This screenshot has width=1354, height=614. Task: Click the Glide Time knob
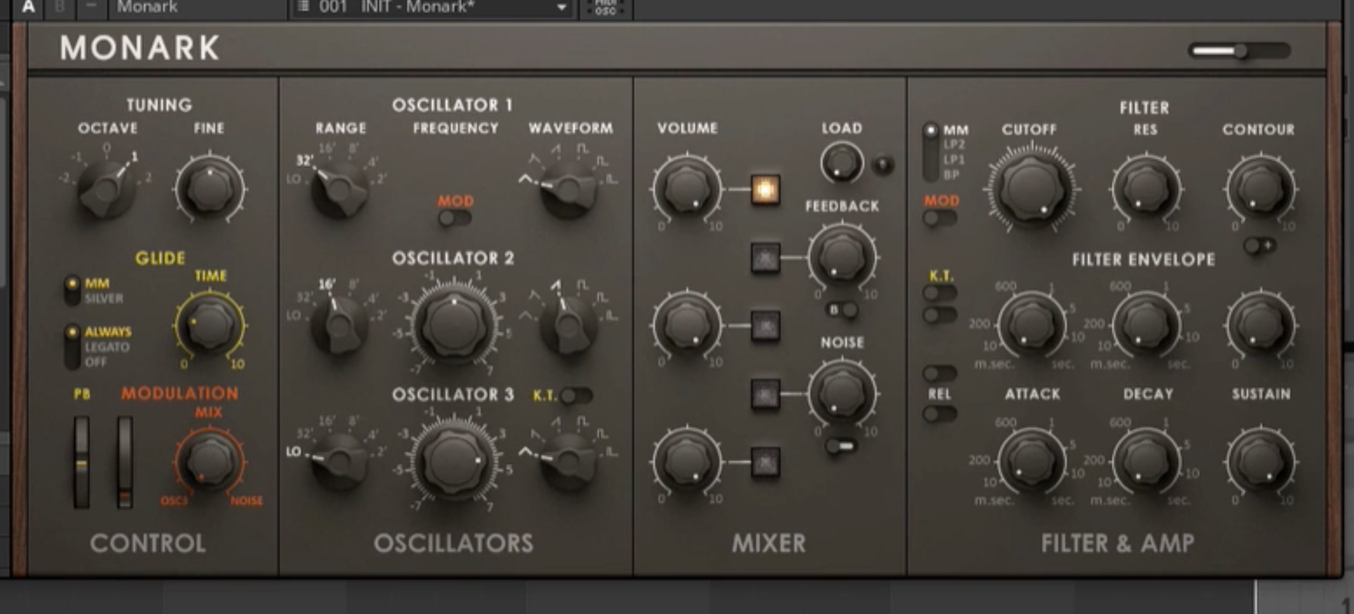209,326
